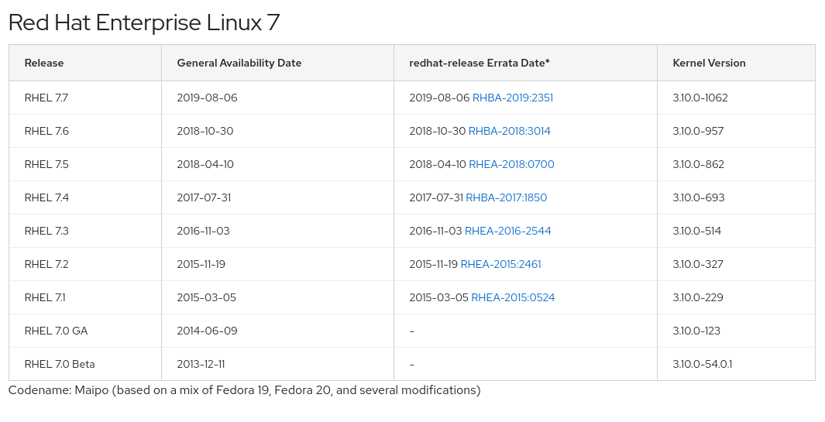
Task: Click the Red Hat Enterprise Linux 7 heading
Action: click(x=144, y=22)
